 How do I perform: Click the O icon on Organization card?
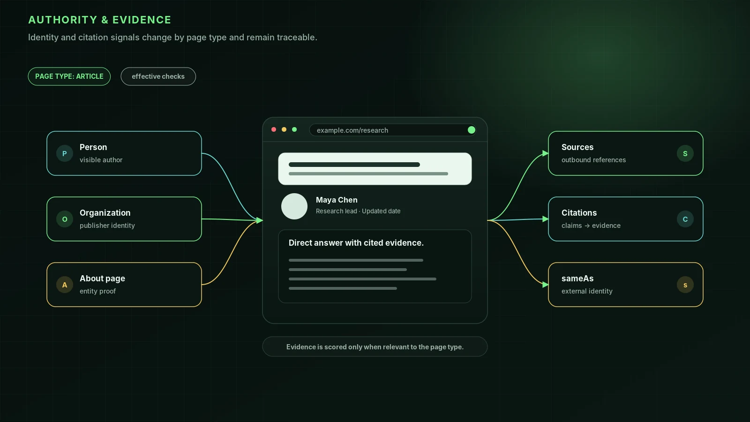pyautogui.click(x=65, y=219)
